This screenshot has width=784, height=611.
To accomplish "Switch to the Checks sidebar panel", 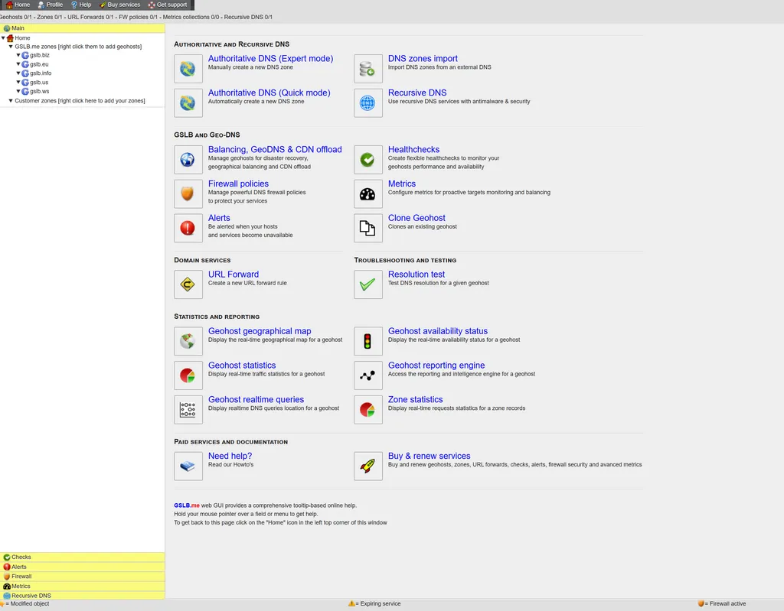I will (21, 557).
